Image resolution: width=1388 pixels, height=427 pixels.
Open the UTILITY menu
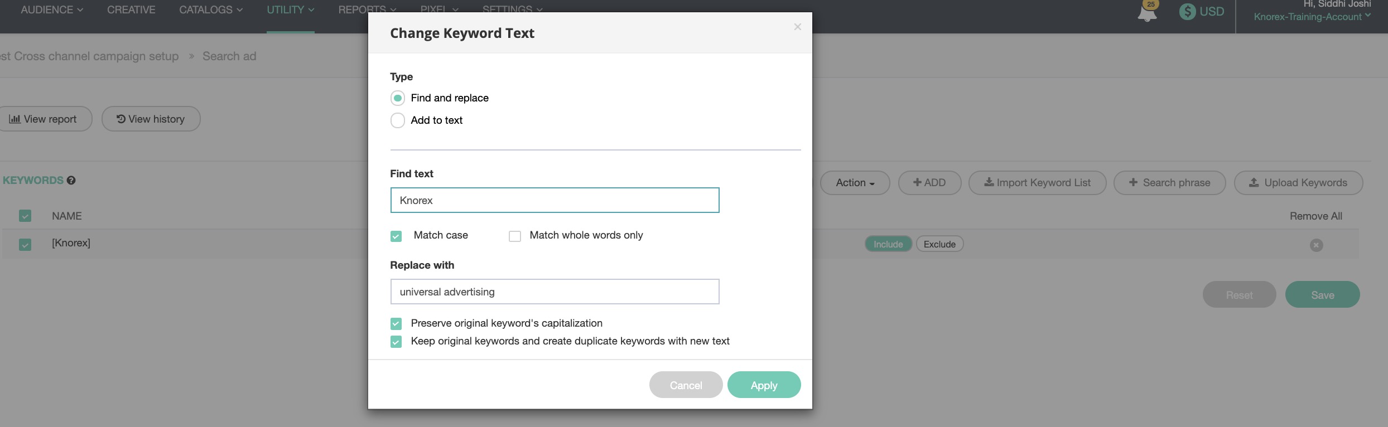click(290, 10)
